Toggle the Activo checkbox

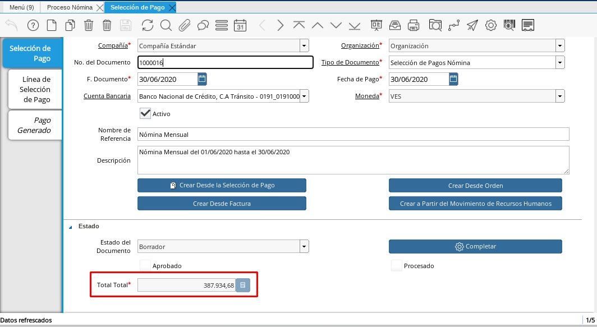coord(145,113)
